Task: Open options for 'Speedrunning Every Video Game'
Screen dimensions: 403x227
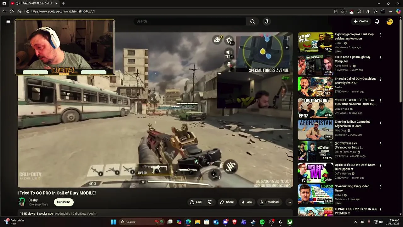Action: pos(381,187)
